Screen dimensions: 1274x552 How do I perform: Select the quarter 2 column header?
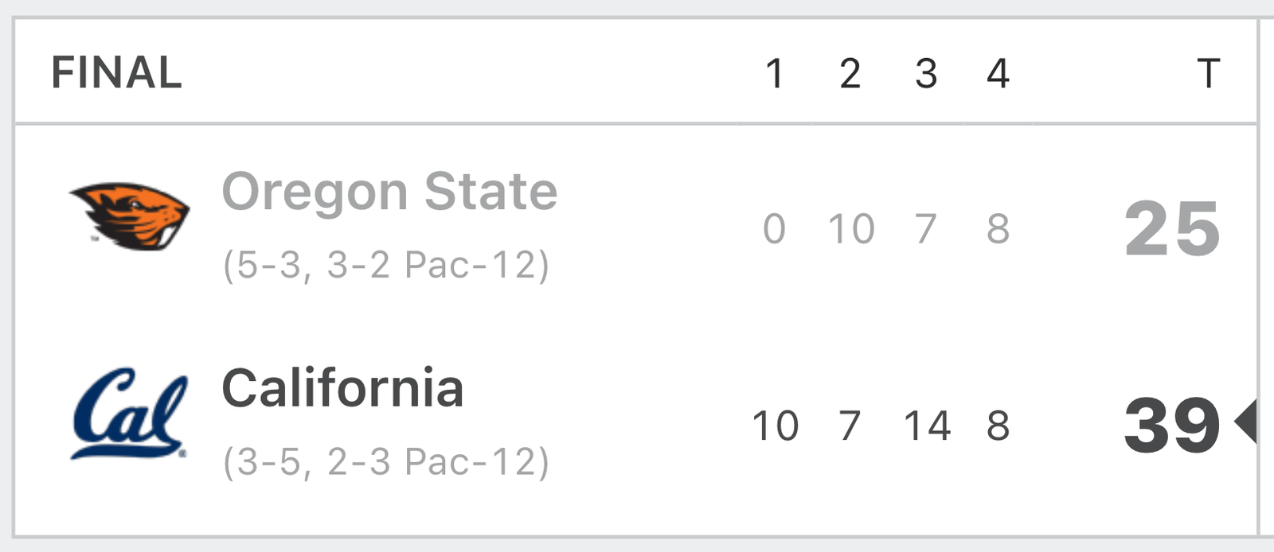click(x=850, y=74)
